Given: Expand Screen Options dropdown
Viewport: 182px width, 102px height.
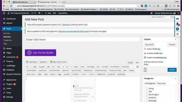Looking at the screenshot, I should 158,17.
